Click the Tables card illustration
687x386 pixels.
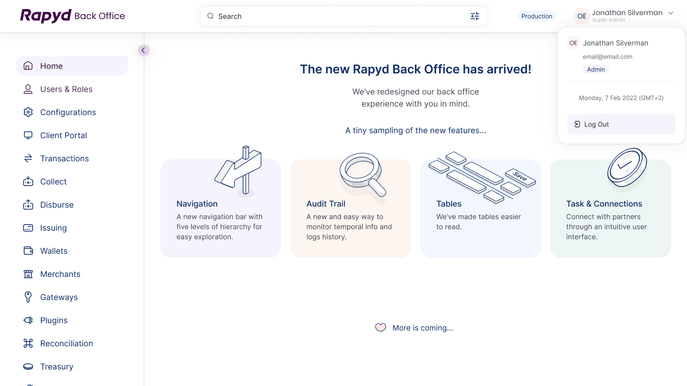(482, 177)
